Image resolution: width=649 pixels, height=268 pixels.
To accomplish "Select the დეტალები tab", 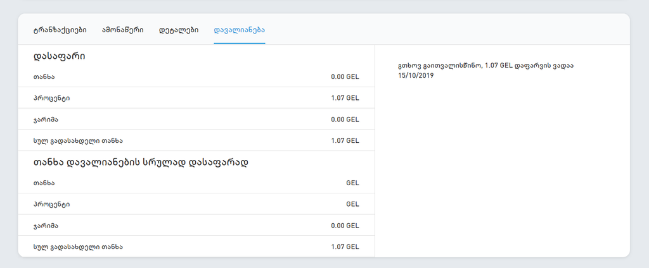I will 179,30.
